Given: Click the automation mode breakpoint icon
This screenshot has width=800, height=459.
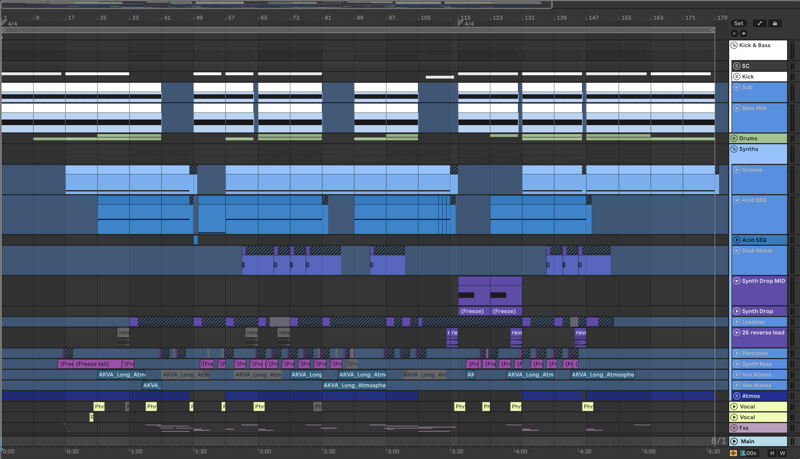Looking at the screenshot, I should coord(759,23).
